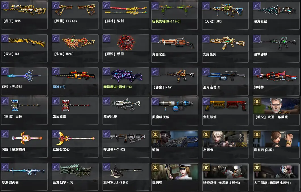Choose the 金红双蝎 twin pistols
The width and height of the screenshot is (301, 192).
point(225,111)
